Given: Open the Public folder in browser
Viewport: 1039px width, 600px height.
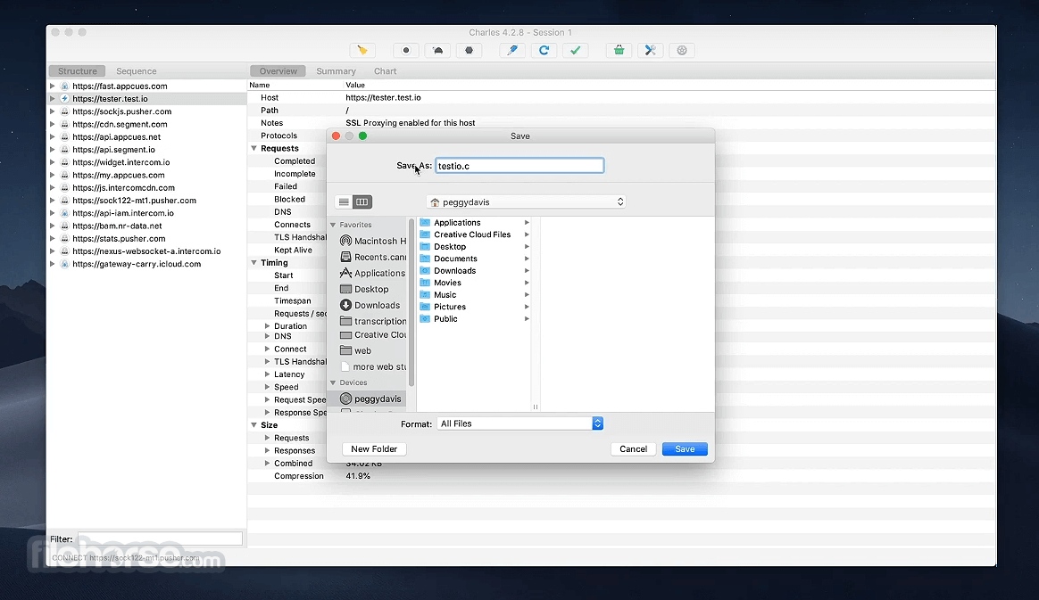Looking at the screenshot, I should pos(445,319).
